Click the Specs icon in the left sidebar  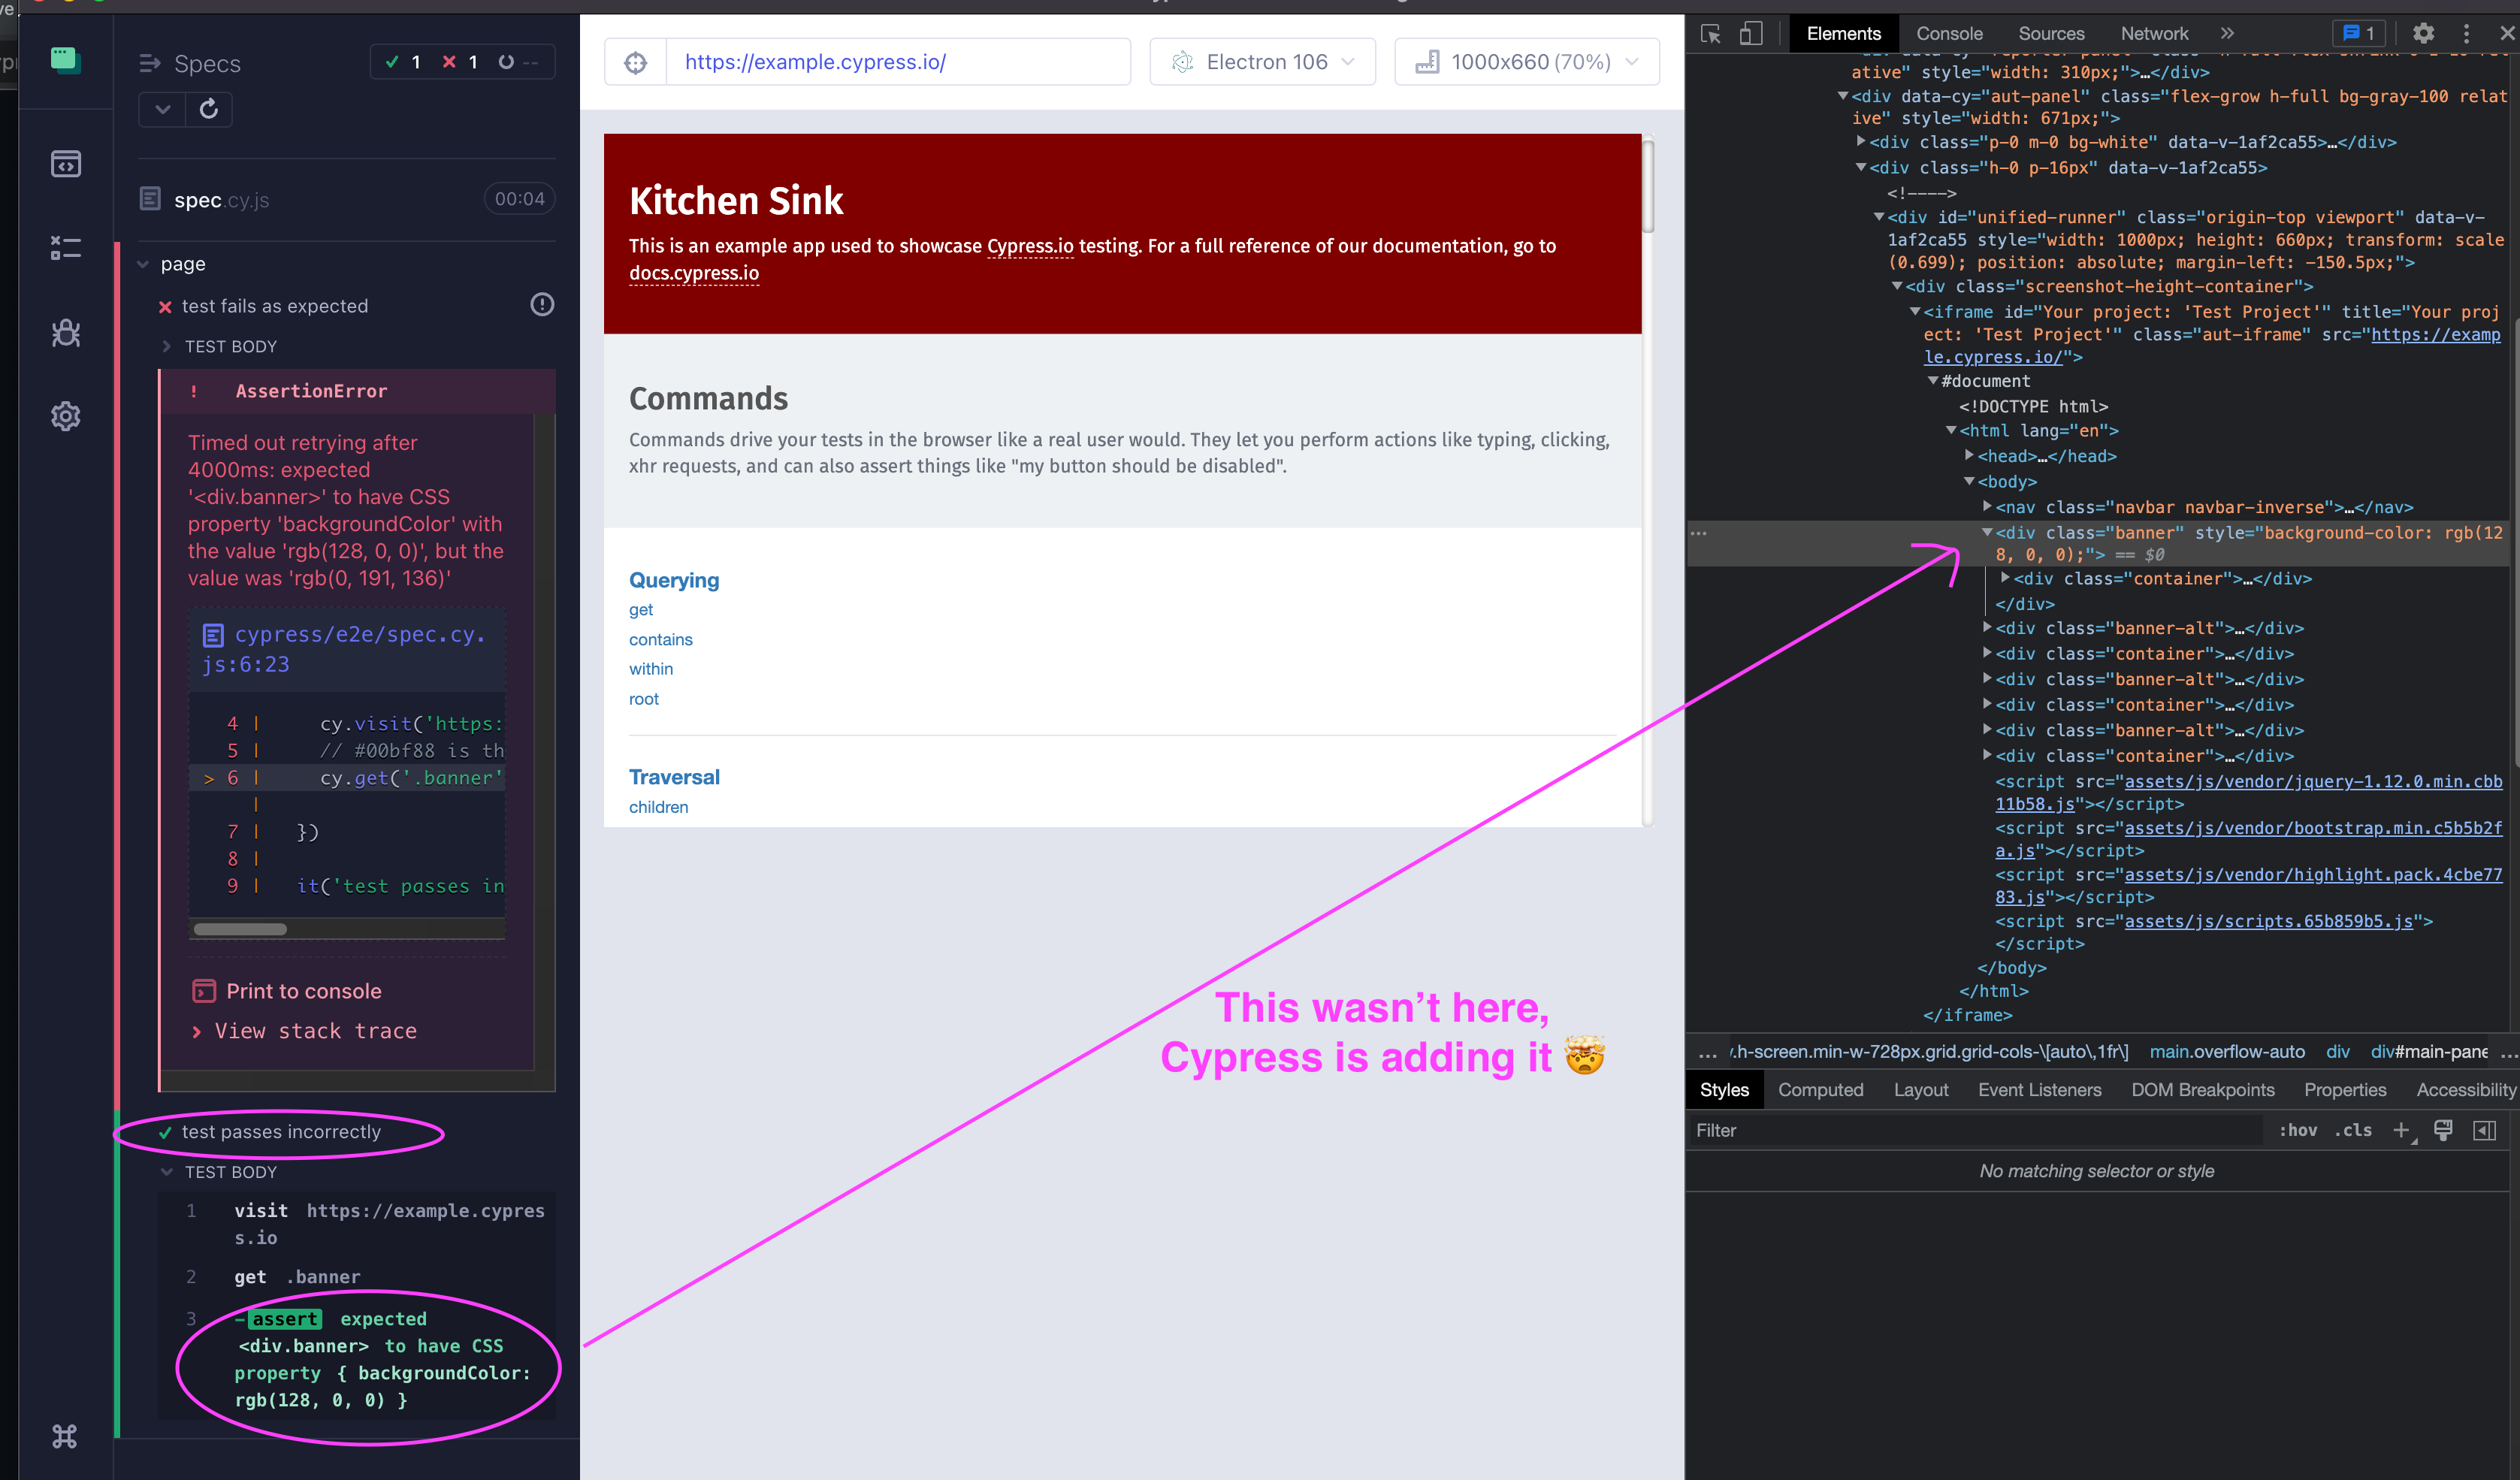click(x=65, y=163)
